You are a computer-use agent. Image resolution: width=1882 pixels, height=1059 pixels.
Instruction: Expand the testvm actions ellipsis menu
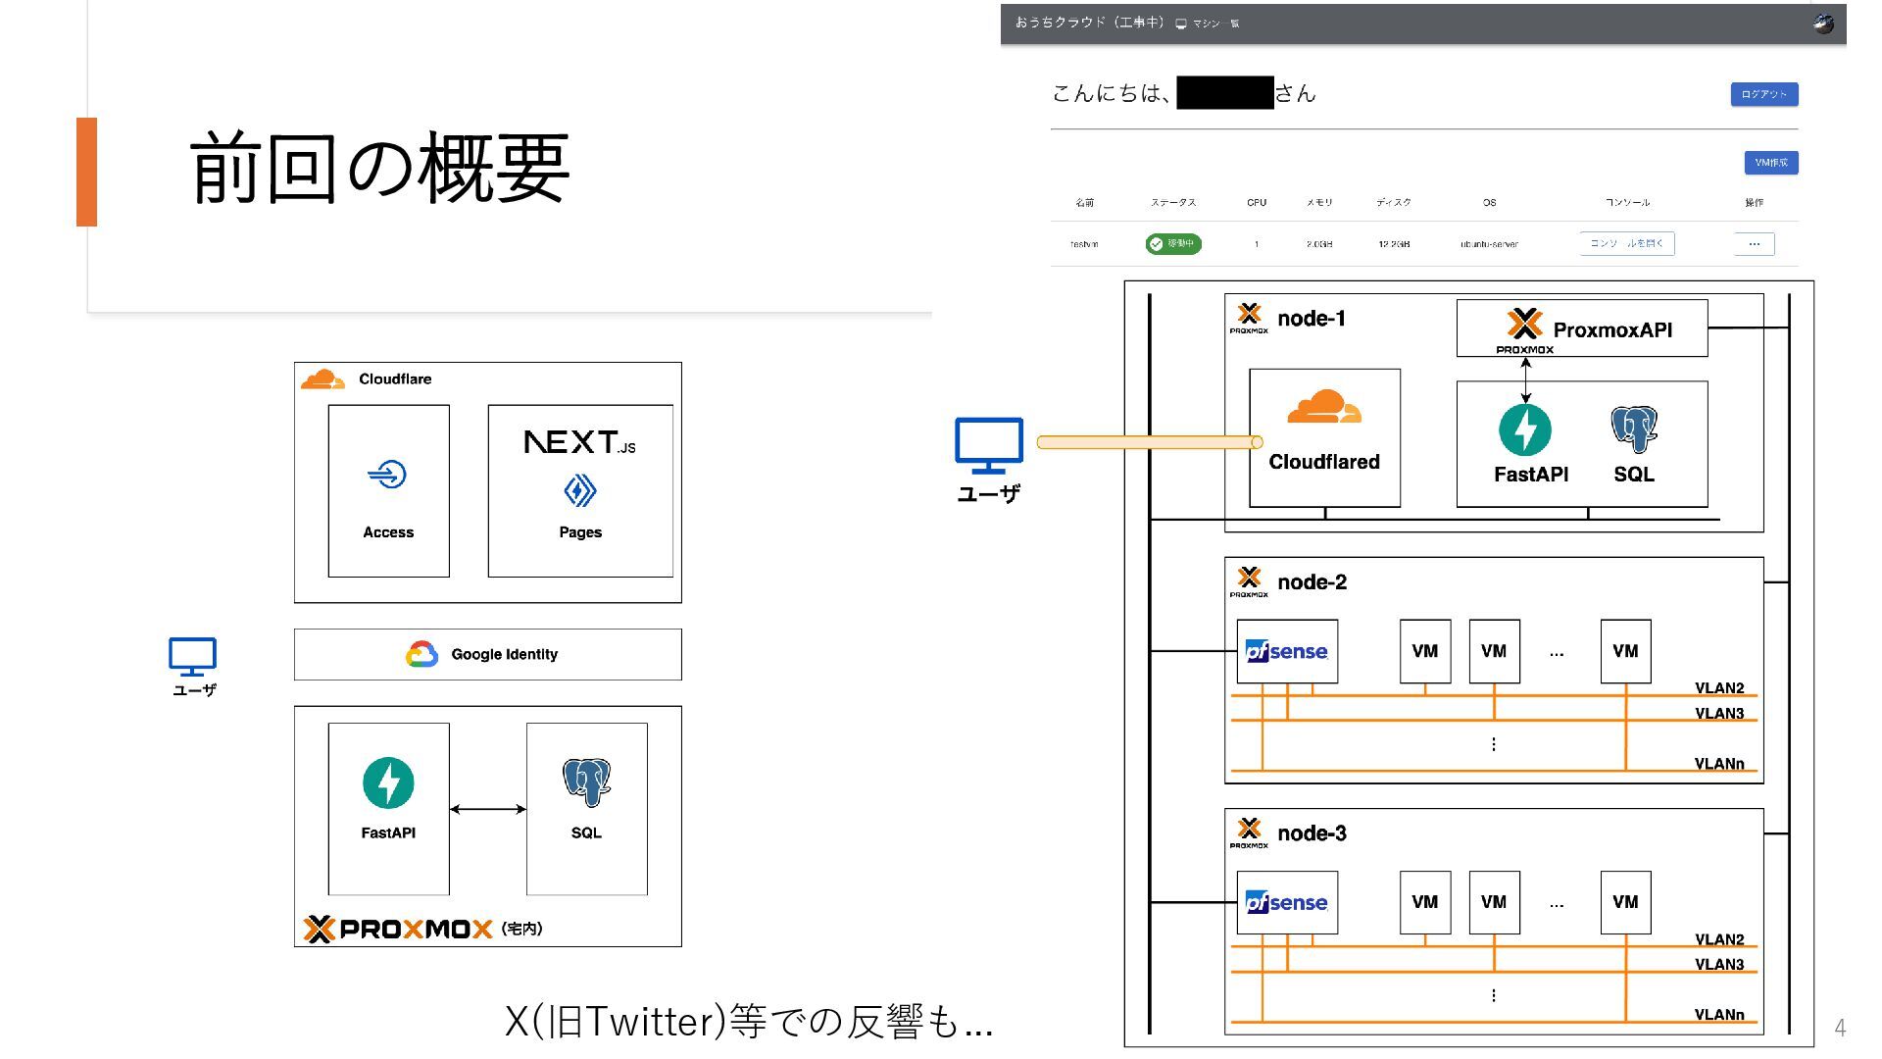[x=1754, y=243]
